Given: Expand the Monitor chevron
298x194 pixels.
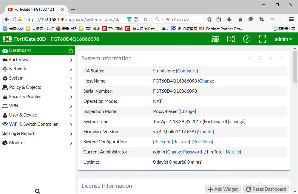Looking at the screenshot, I should (x=71, y=143).
